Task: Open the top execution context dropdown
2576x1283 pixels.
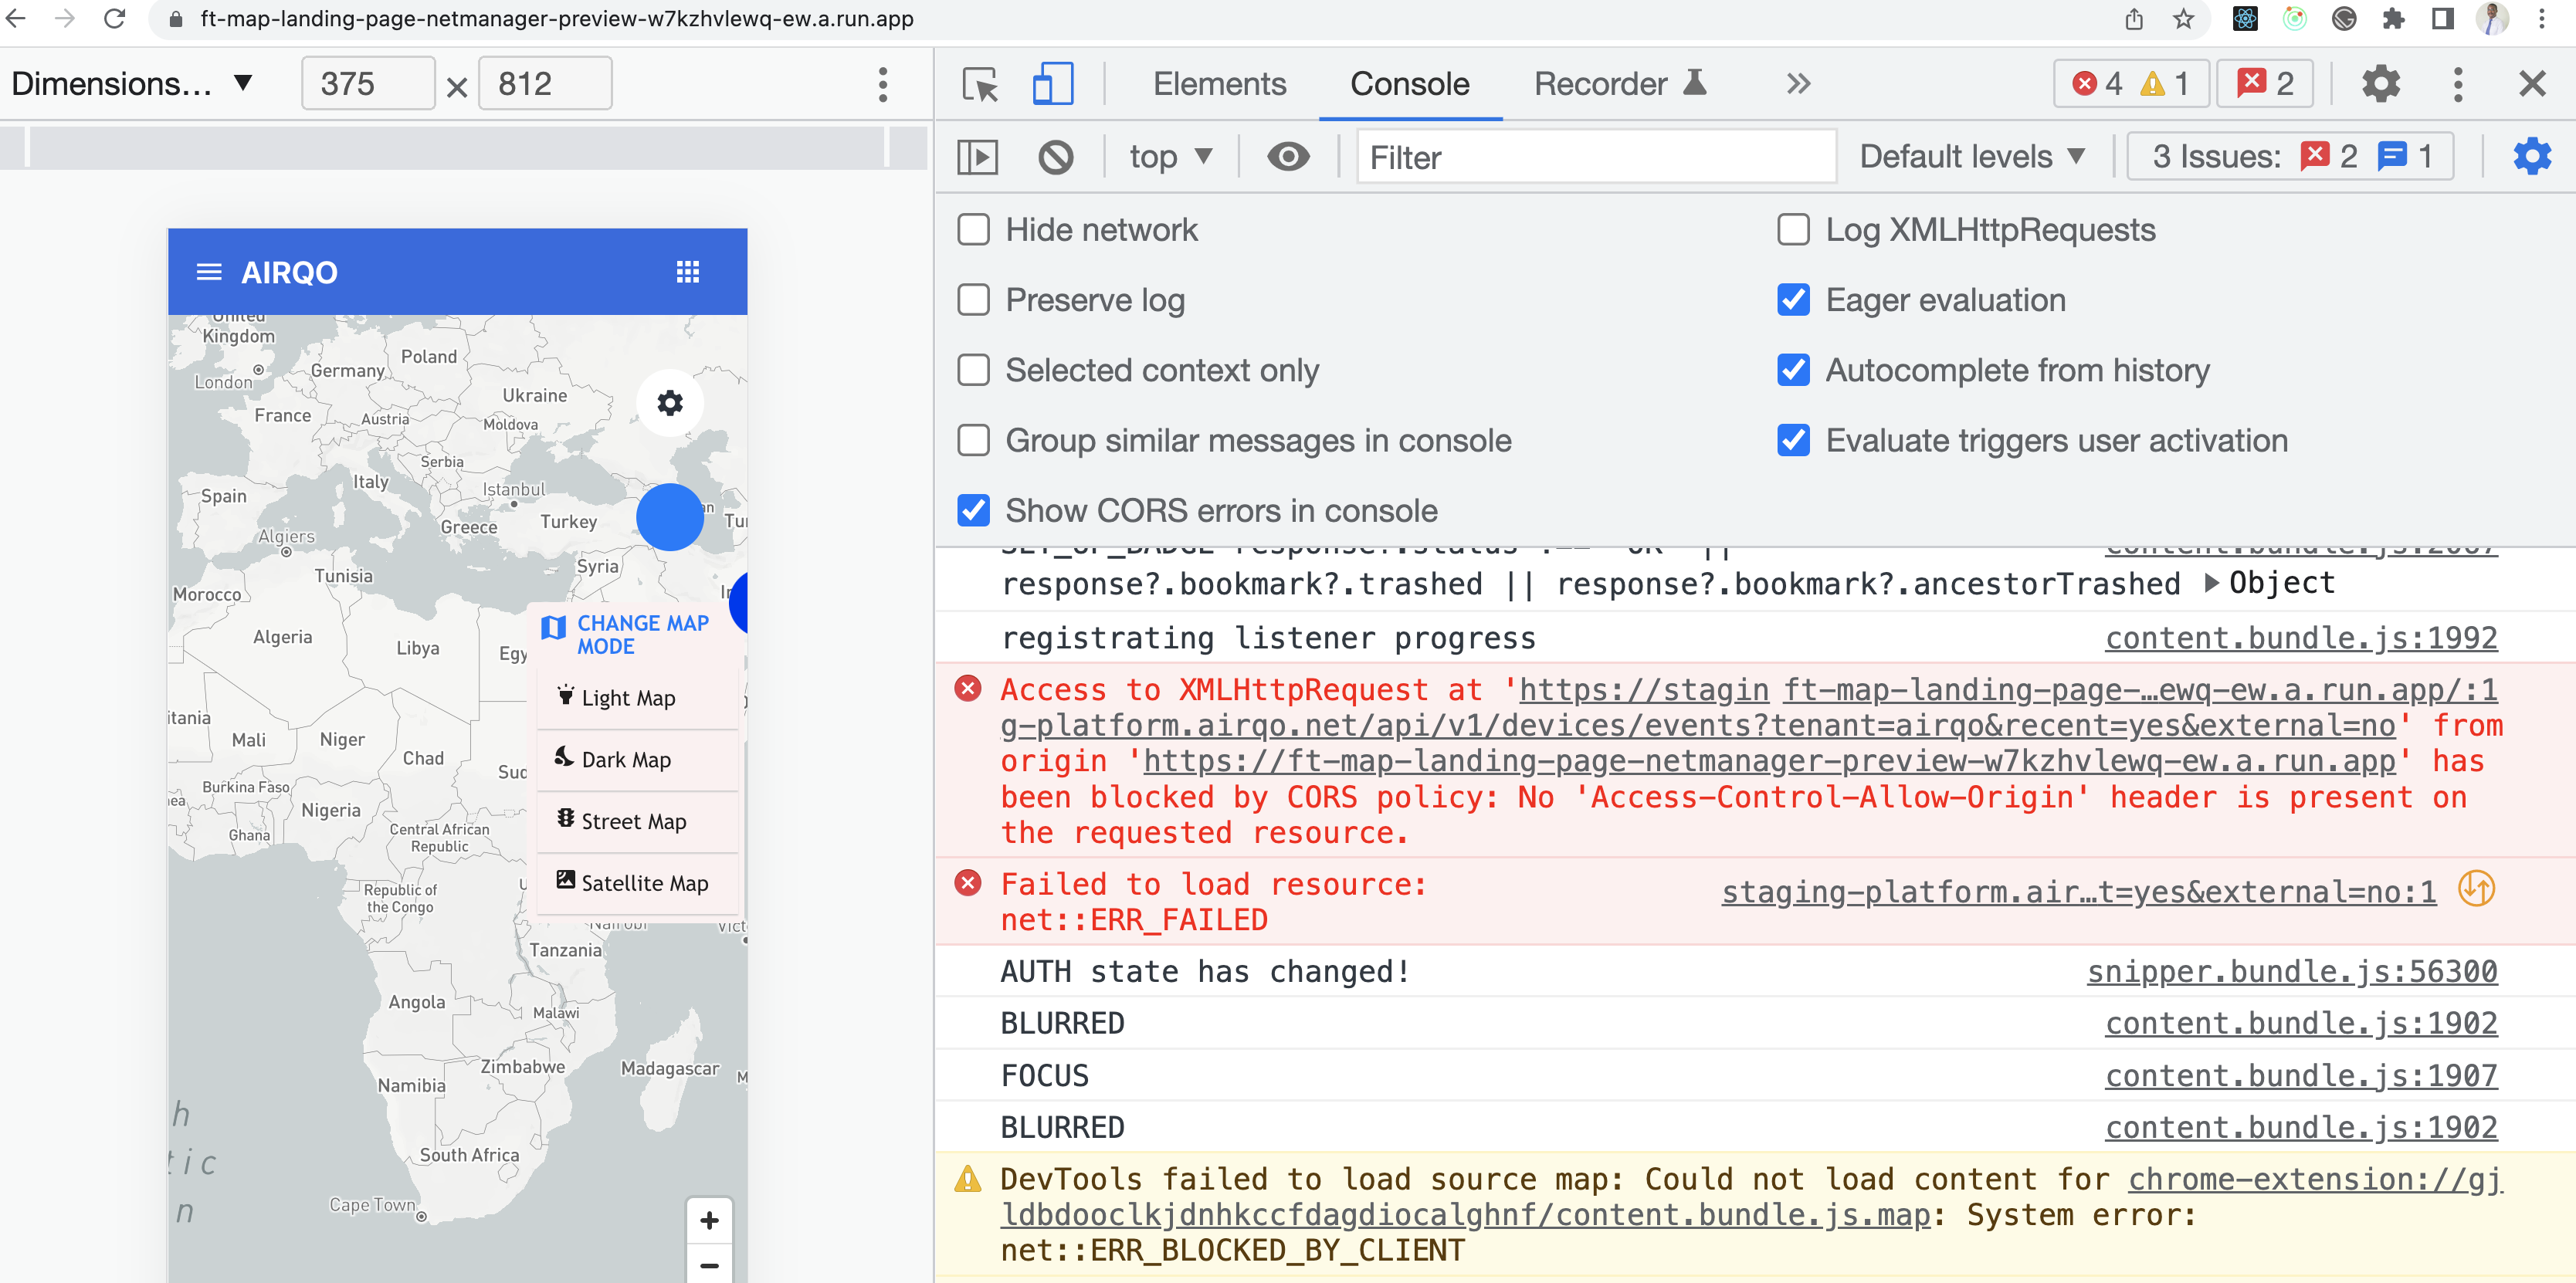Action: tap(1168, 156)
